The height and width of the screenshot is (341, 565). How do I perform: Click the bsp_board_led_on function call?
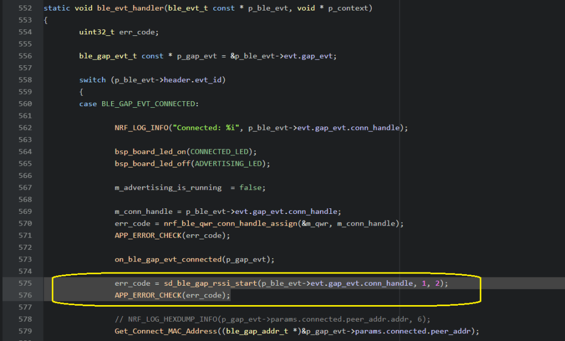(x=150, y=151)
